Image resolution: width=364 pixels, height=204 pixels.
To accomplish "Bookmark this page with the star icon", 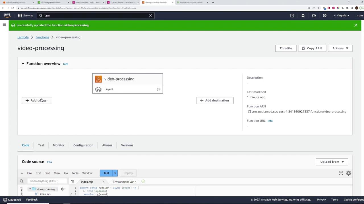I will (x=318, y=8).
